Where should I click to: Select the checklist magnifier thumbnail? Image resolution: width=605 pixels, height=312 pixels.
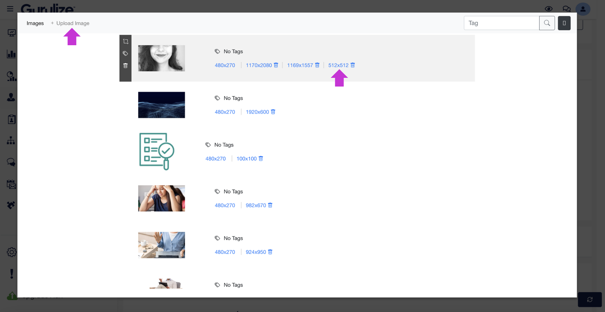click(x=157, y=152)
